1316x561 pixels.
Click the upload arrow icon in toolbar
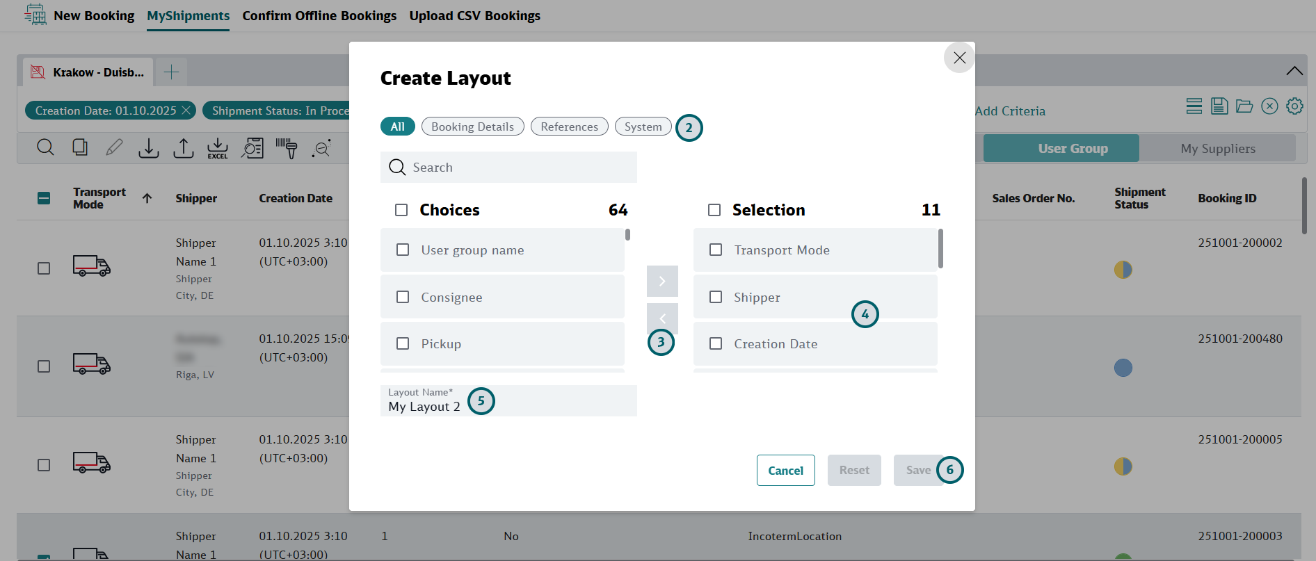[183, 147]
